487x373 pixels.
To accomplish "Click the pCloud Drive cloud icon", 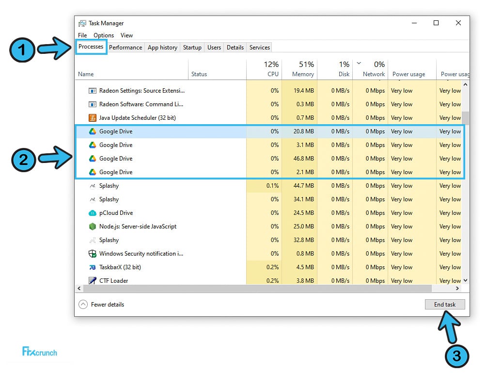I will [x=92, y=213].
